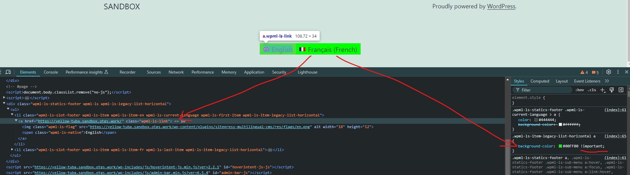Open the hoverintent-js.min.js script source link
Image resolution: width=630 pixels, height=175 pixels.
[127, 167]
